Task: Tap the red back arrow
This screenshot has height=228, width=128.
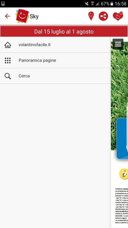Action: 7,16
